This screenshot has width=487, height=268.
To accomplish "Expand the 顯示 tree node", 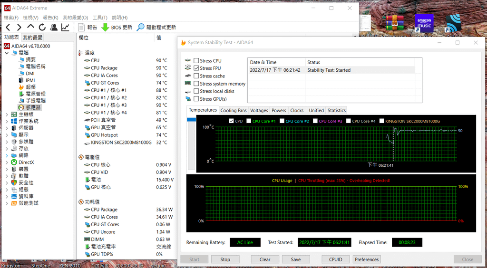I will [x=7, y=134].
